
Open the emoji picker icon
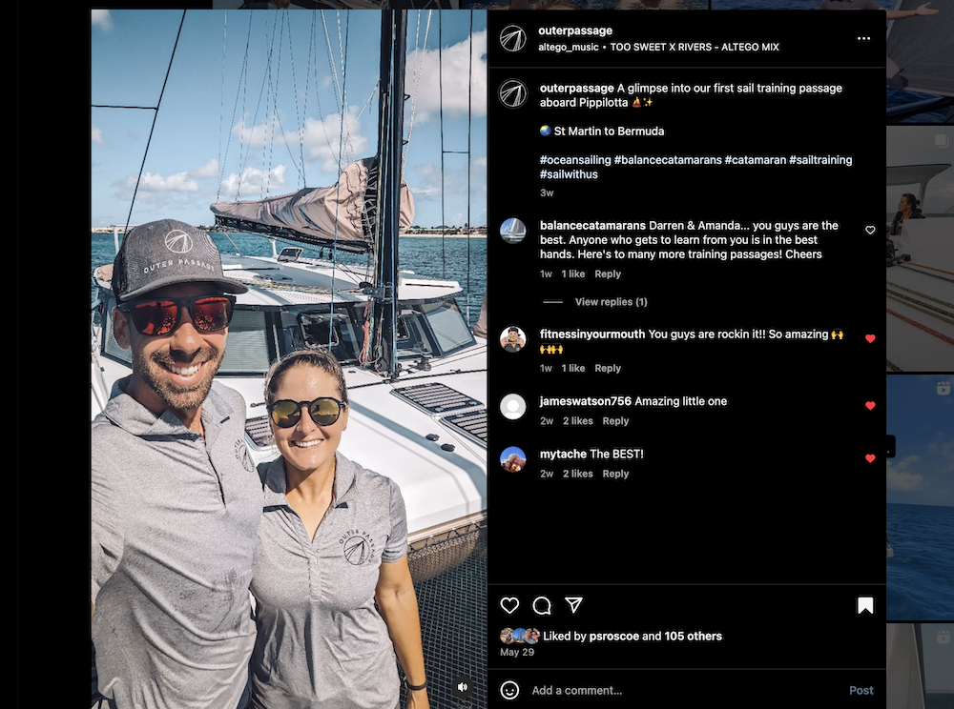point(510,690)
